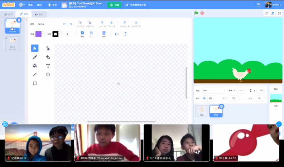Click the Reshape tool
Screen dimensions: 284x167
click(x=48, y=48)
